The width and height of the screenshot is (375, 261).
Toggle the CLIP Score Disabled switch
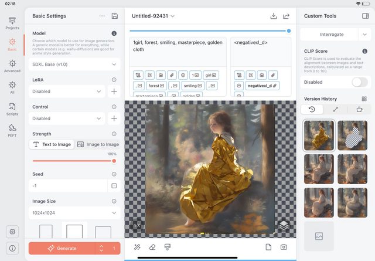[x=359, y=82]
